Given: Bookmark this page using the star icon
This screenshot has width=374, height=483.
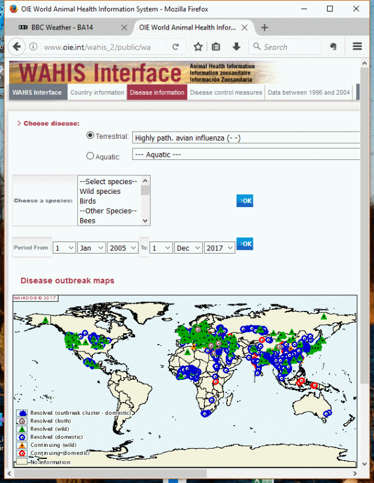Looking at the screenshot, I should click(198, 47).
